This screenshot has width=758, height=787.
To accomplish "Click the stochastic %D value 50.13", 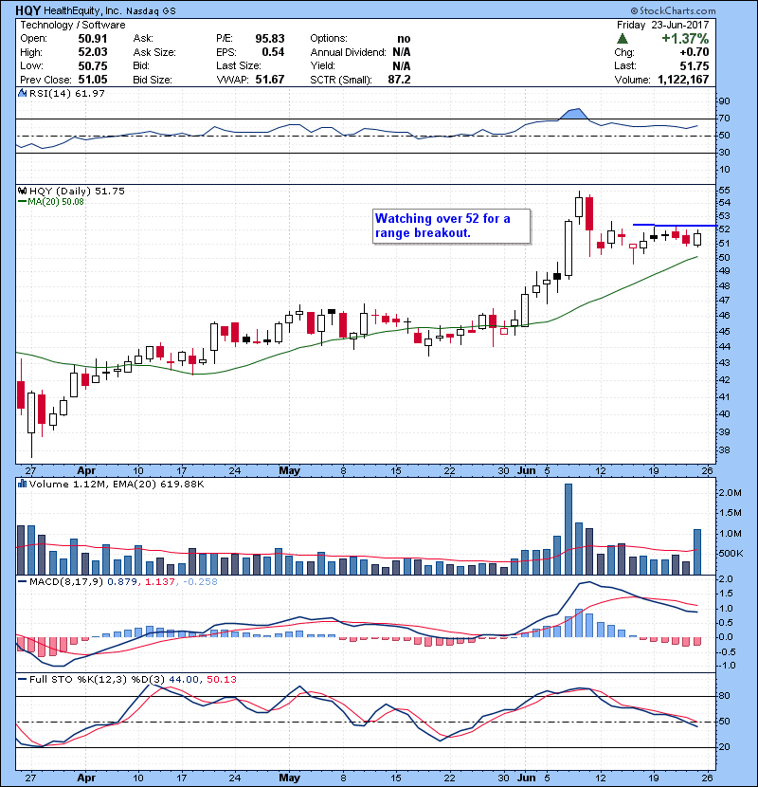I will [221, 679].
